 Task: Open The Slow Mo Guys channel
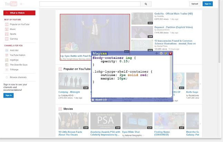(19, 65)
